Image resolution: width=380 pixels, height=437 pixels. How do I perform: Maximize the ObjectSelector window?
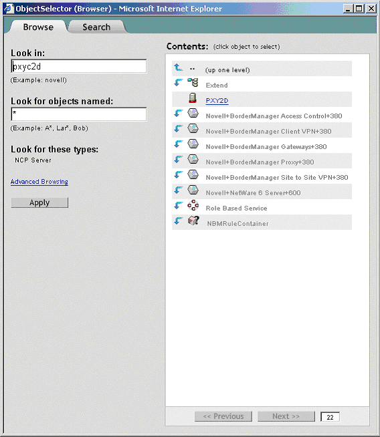pyautogui.click(x=359, y=9)
